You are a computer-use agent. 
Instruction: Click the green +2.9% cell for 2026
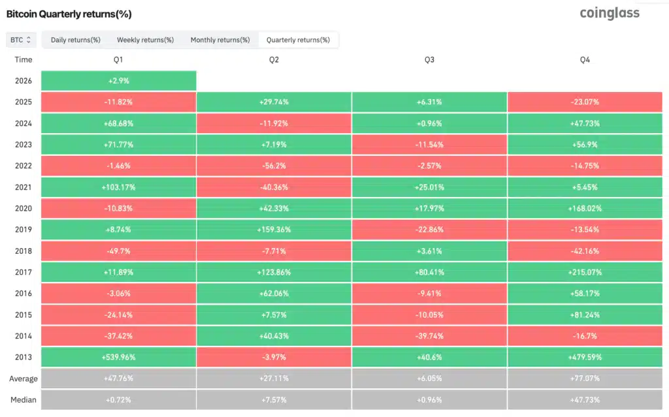point(118,80)
